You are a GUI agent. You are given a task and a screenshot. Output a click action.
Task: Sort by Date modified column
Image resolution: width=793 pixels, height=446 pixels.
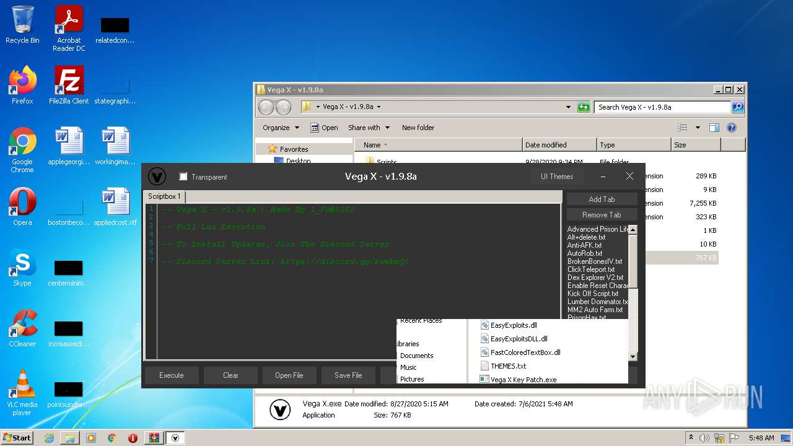click(x=559, y=145)
